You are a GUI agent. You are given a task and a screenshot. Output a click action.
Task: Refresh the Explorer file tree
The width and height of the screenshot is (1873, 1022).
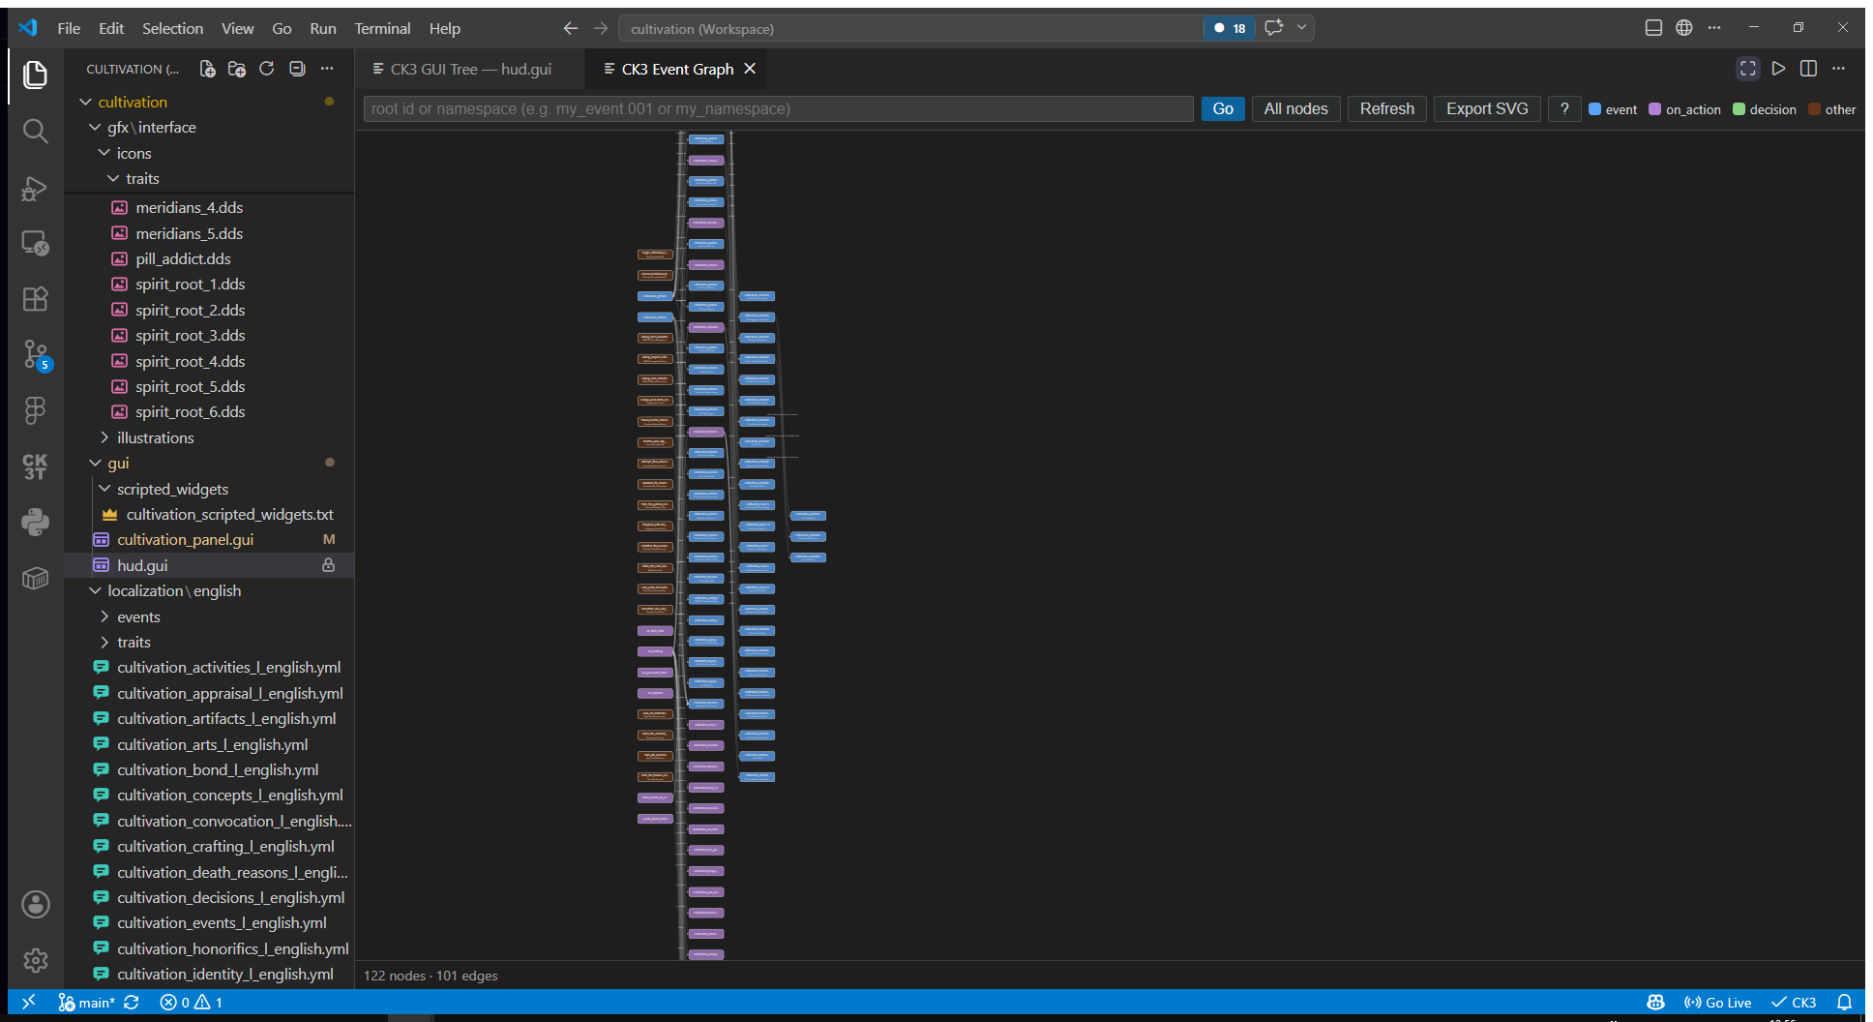coord(267,69)
